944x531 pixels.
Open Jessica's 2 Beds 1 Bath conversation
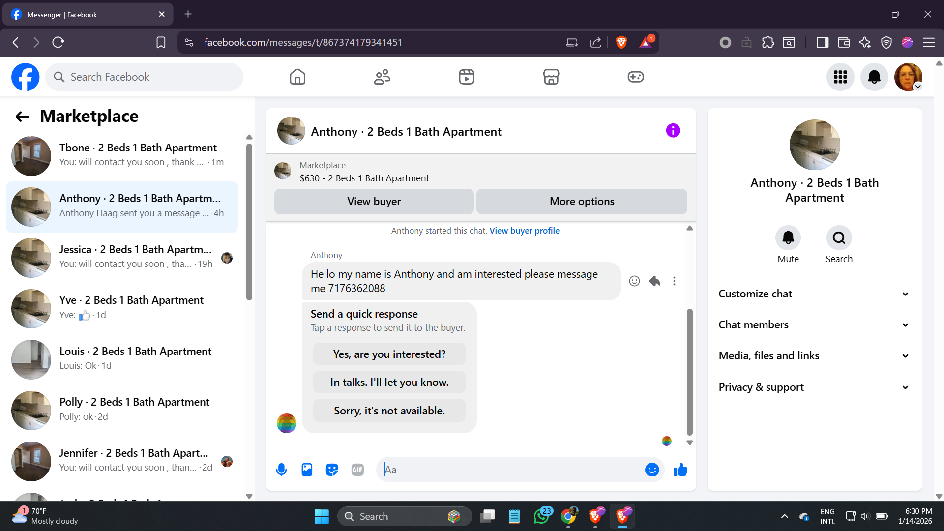point(122,257)
